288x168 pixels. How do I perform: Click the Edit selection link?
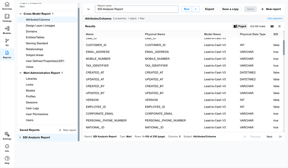(x=275, y=19)
